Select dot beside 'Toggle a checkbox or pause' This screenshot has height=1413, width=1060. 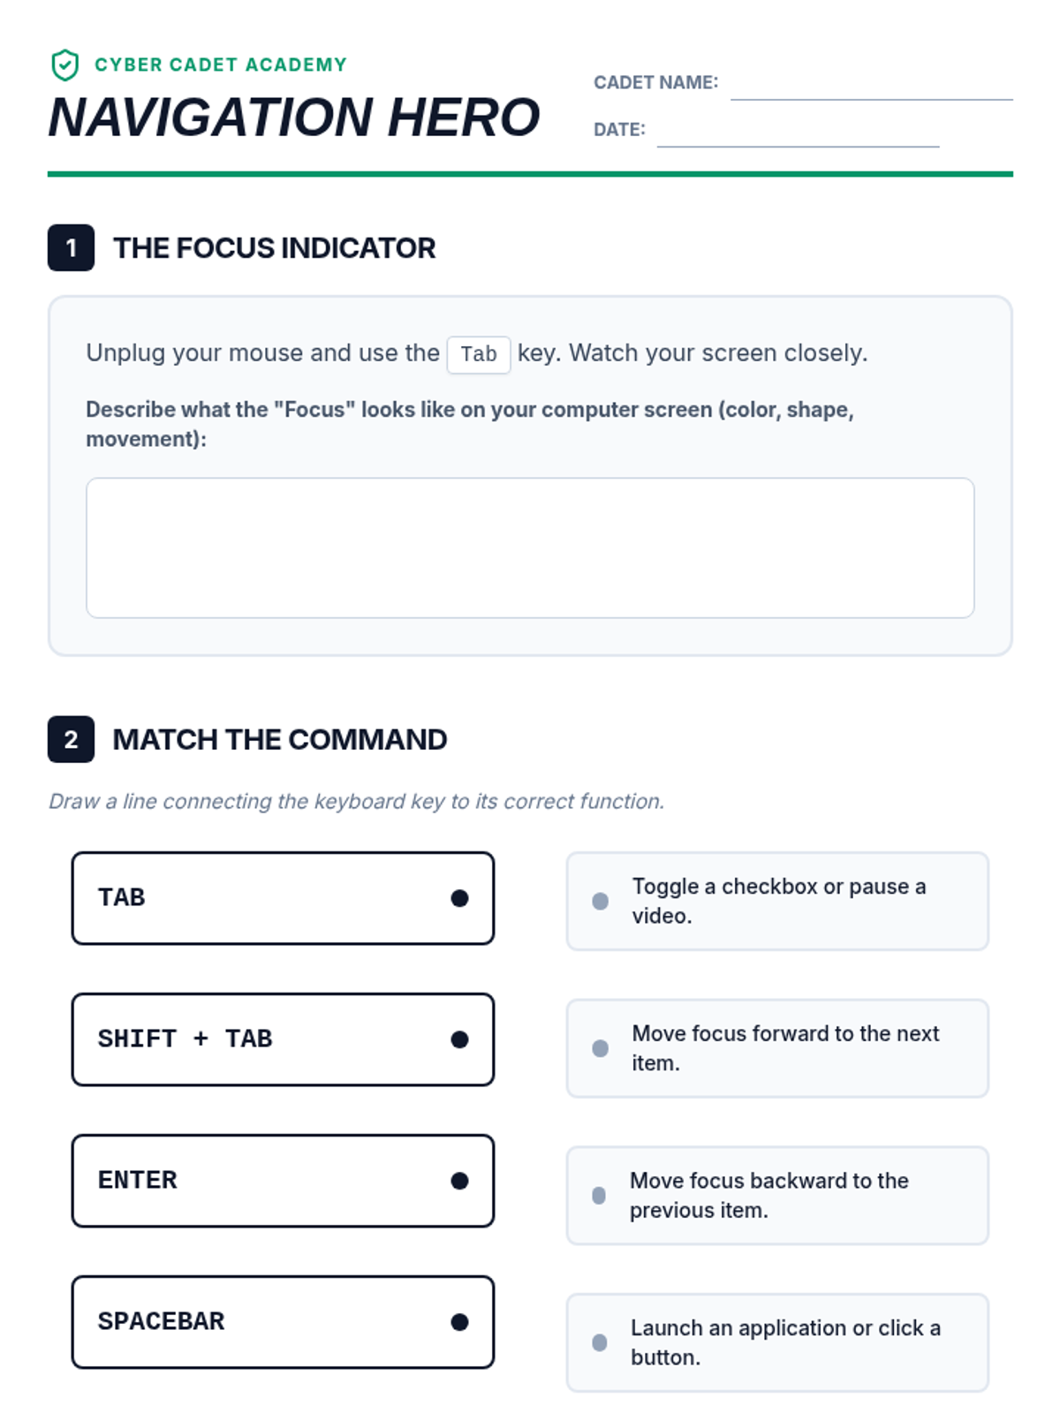coord(600,901)
